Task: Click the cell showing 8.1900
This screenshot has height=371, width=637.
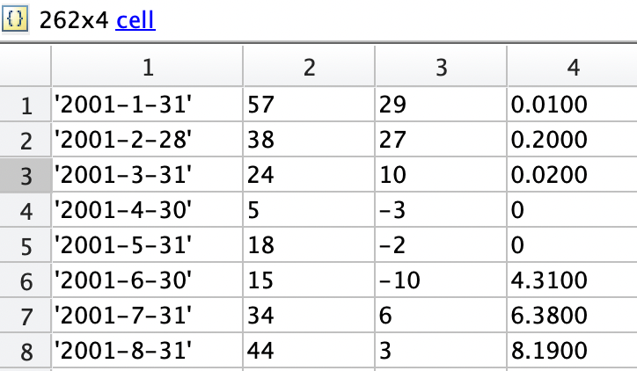Action: coord(570,352)
